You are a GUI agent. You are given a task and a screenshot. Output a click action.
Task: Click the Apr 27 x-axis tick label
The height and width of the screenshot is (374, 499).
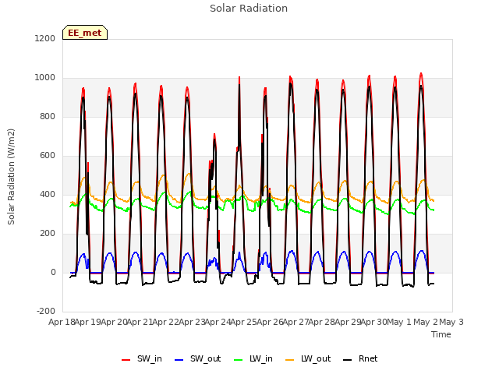pos(296,322)
